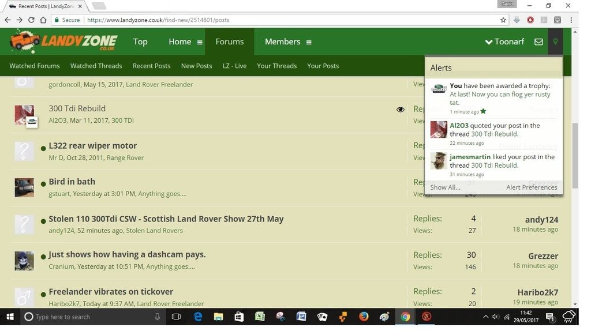Open Word from the taskbar
Viewport: 591px width, 331px height.
(301, 317)
